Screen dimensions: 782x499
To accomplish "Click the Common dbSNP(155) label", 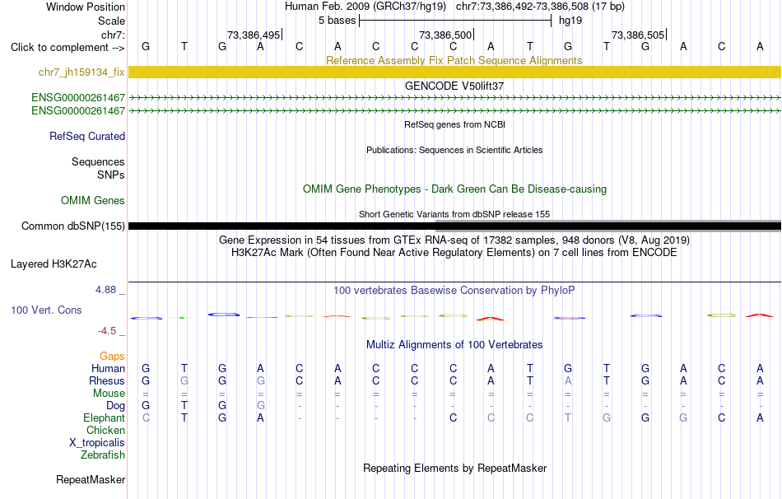I will (73, 226).
